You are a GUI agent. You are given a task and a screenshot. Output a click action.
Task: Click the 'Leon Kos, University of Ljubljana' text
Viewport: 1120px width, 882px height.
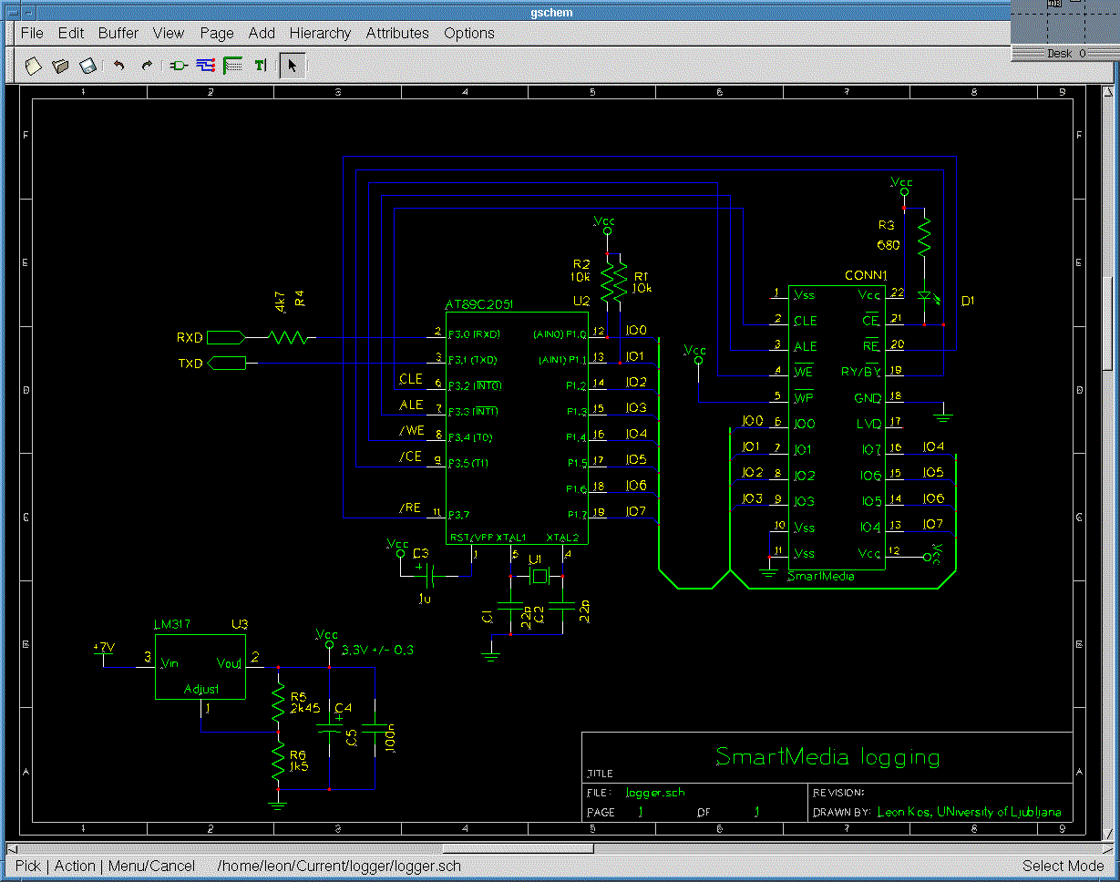[x=969, y=812]
